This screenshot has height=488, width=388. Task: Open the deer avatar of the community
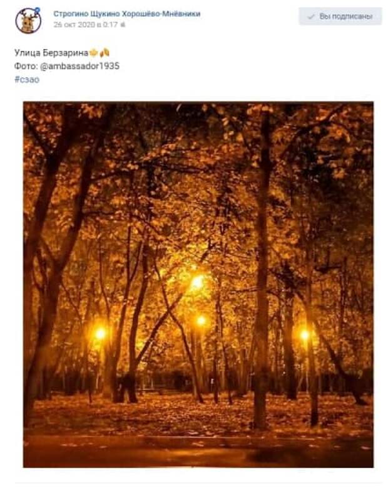point(28,20)
